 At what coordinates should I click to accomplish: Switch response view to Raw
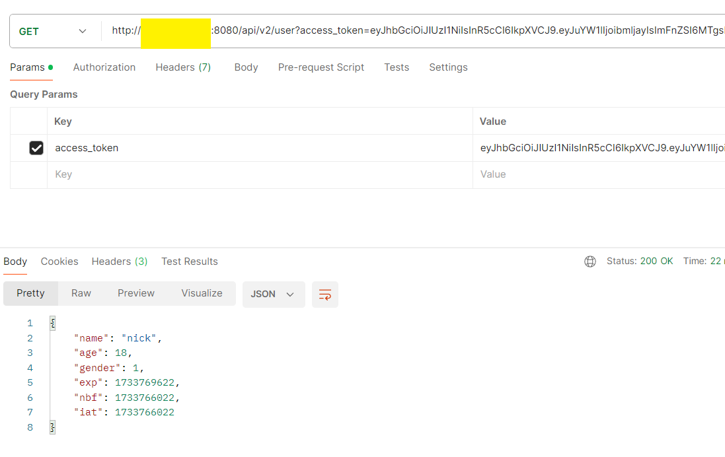pos(81,293)
